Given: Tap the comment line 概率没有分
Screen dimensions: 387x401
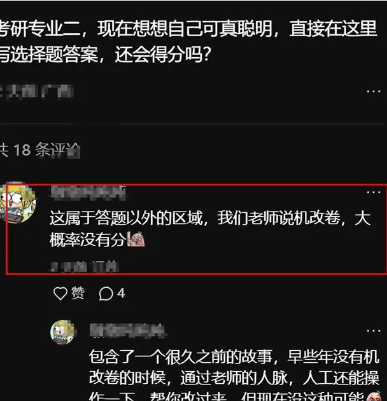Looking at the screenshot, I should click(88, 240).
